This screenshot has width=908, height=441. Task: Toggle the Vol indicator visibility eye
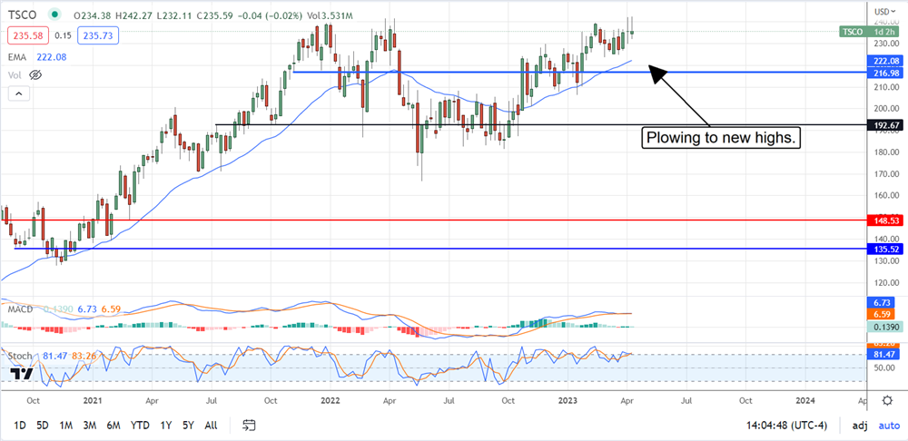tap(36, 74)
